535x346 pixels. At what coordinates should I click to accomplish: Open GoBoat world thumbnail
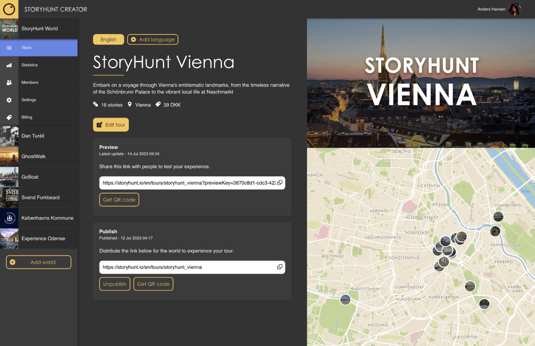[x=9, y=177]
